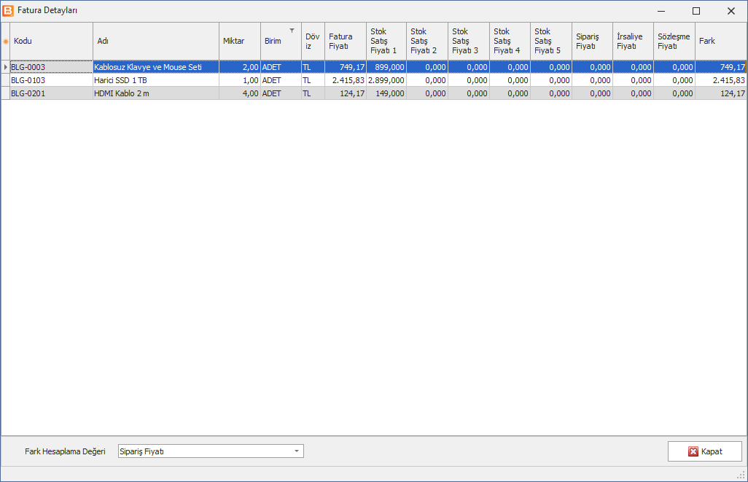Sort by the Kodu column header
This screenshot has height=482, width=748.
tap(52, 41)
